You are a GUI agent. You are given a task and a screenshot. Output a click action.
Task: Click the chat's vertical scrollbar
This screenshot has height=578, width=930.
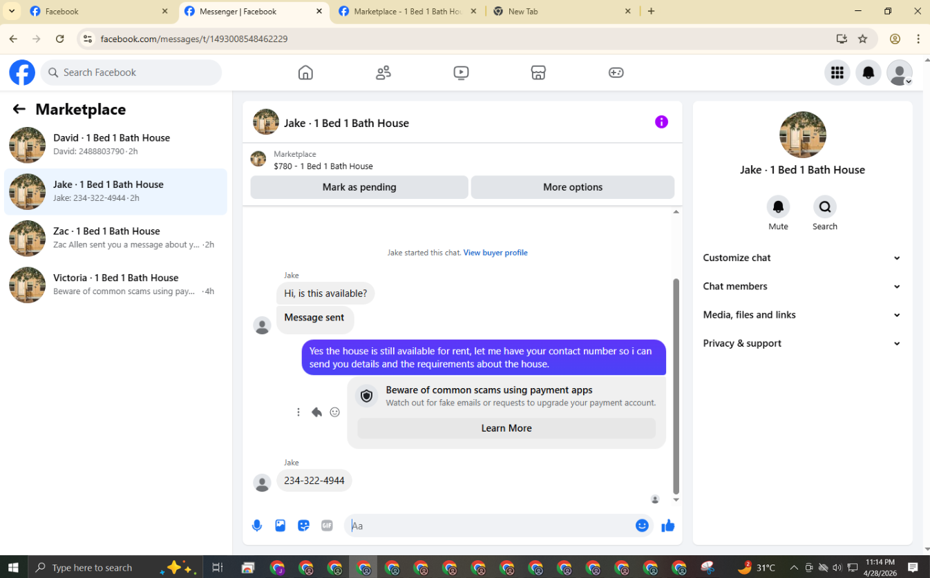[x=676, y=387]
